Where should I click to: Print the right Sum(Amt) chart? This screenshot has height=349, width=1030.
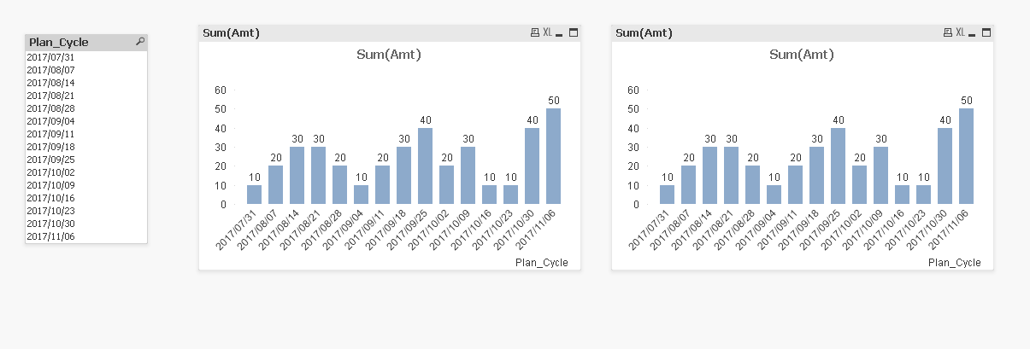pos(947,32)
